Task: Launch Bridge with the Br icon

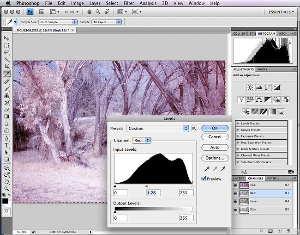Action: coord(42,12)
